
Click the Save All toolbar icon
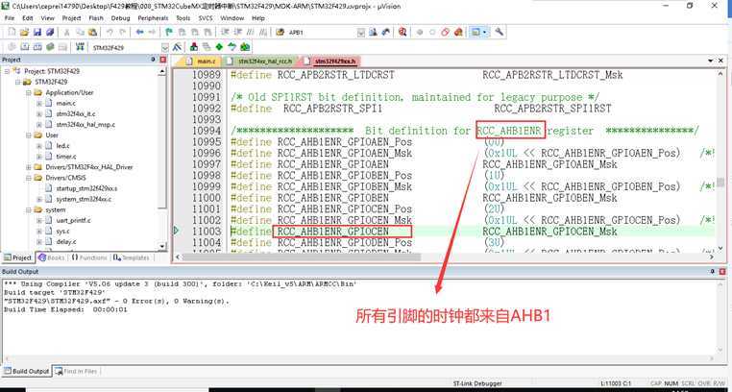50,33
